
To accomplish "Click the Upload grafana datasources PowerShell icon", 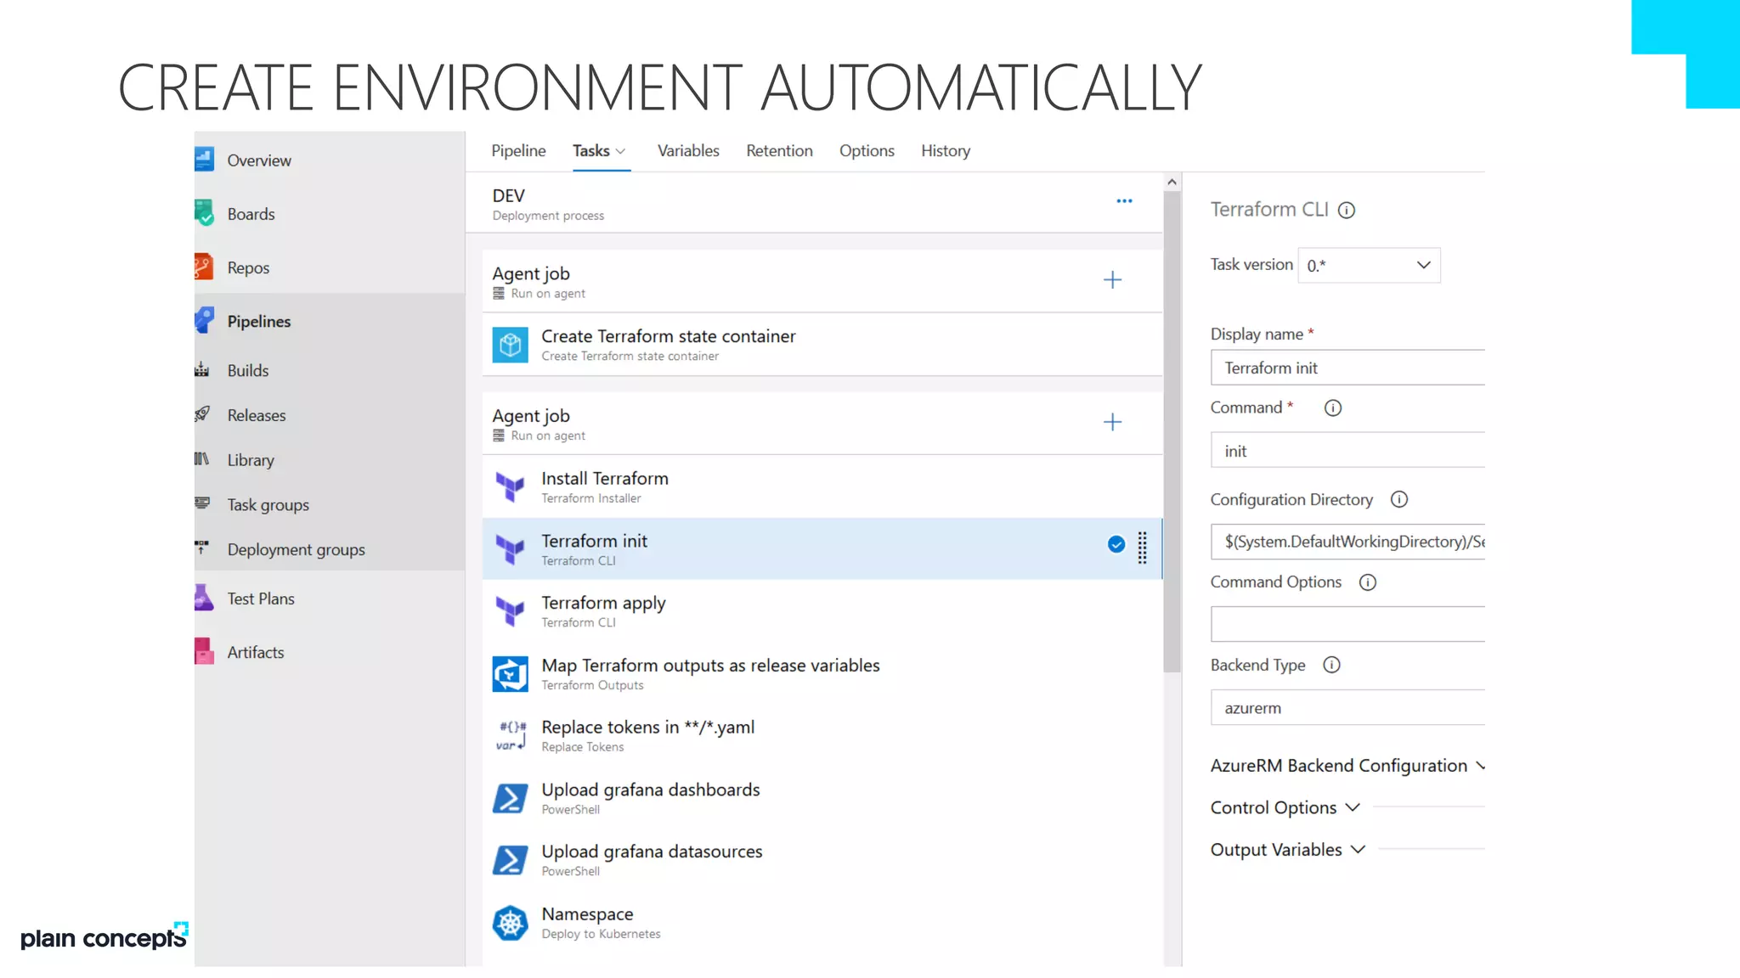I will 510,860.
